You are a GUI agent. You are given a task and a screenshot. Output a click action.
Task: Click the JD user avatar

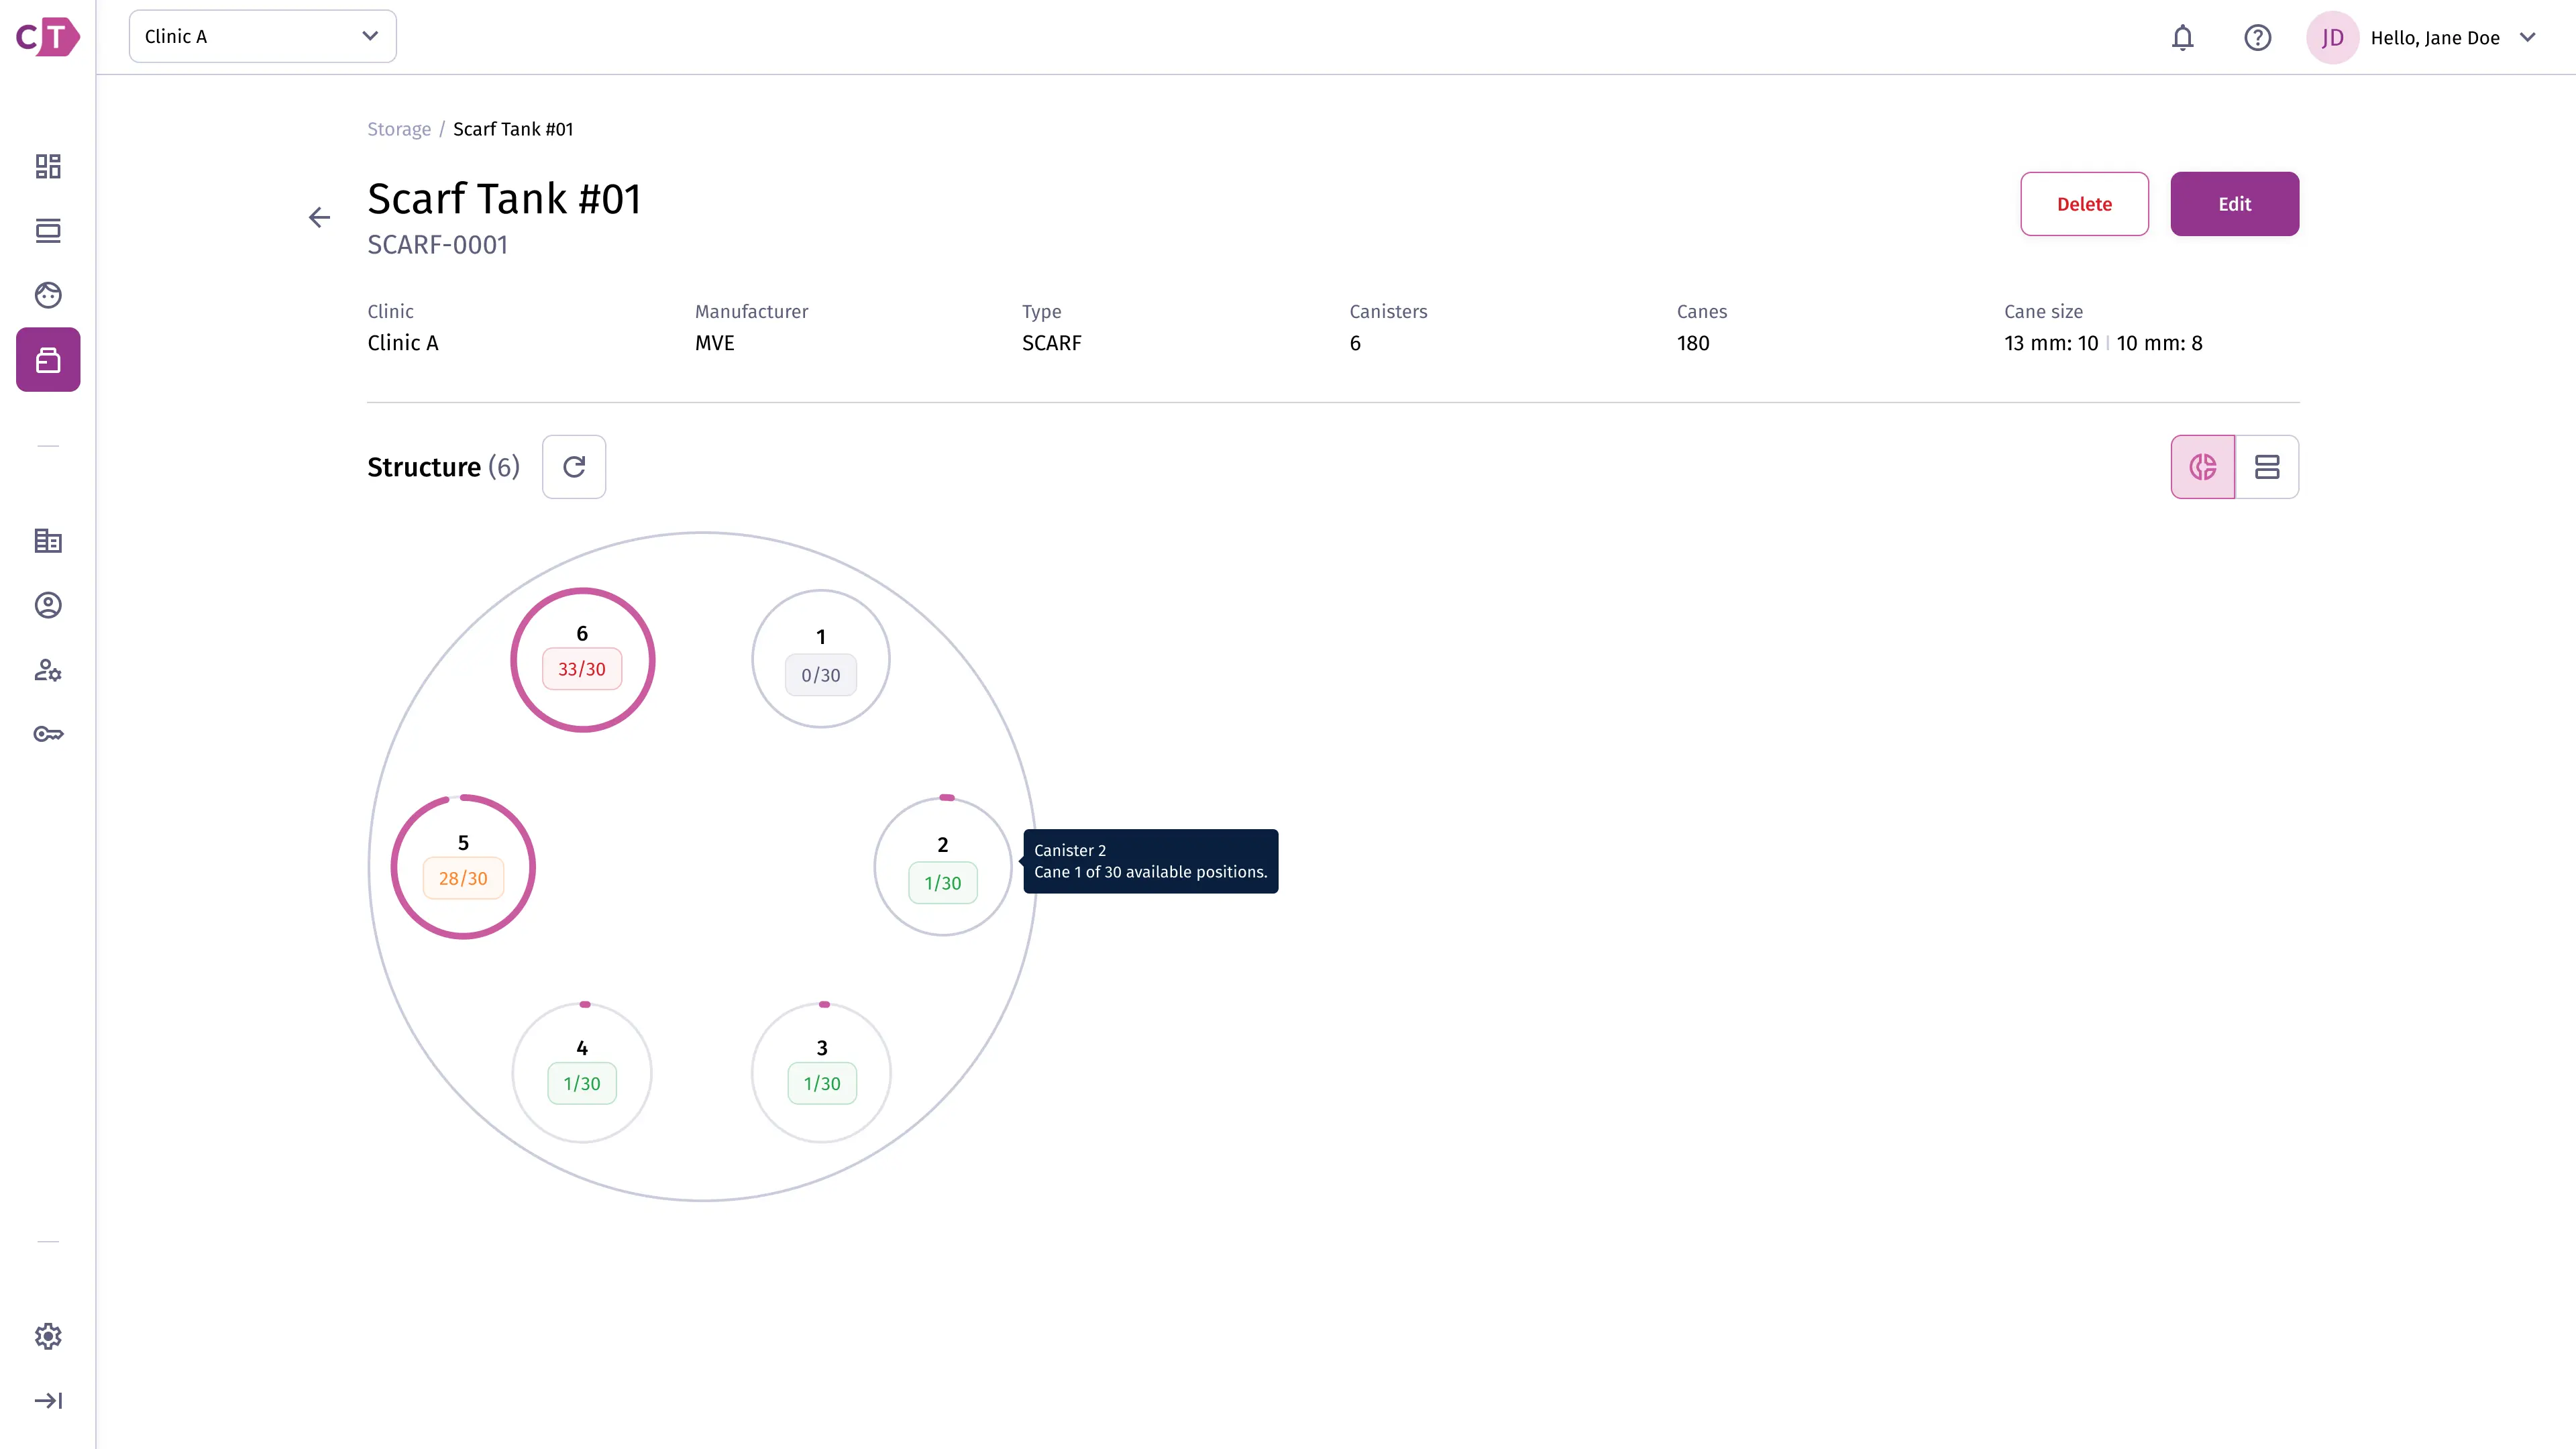coord(2332,38)
